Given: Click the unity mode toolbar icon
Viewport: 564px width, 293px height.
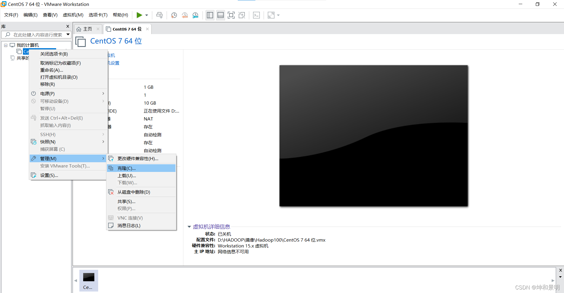Looking at the screenshot, I should click(242, 15).
